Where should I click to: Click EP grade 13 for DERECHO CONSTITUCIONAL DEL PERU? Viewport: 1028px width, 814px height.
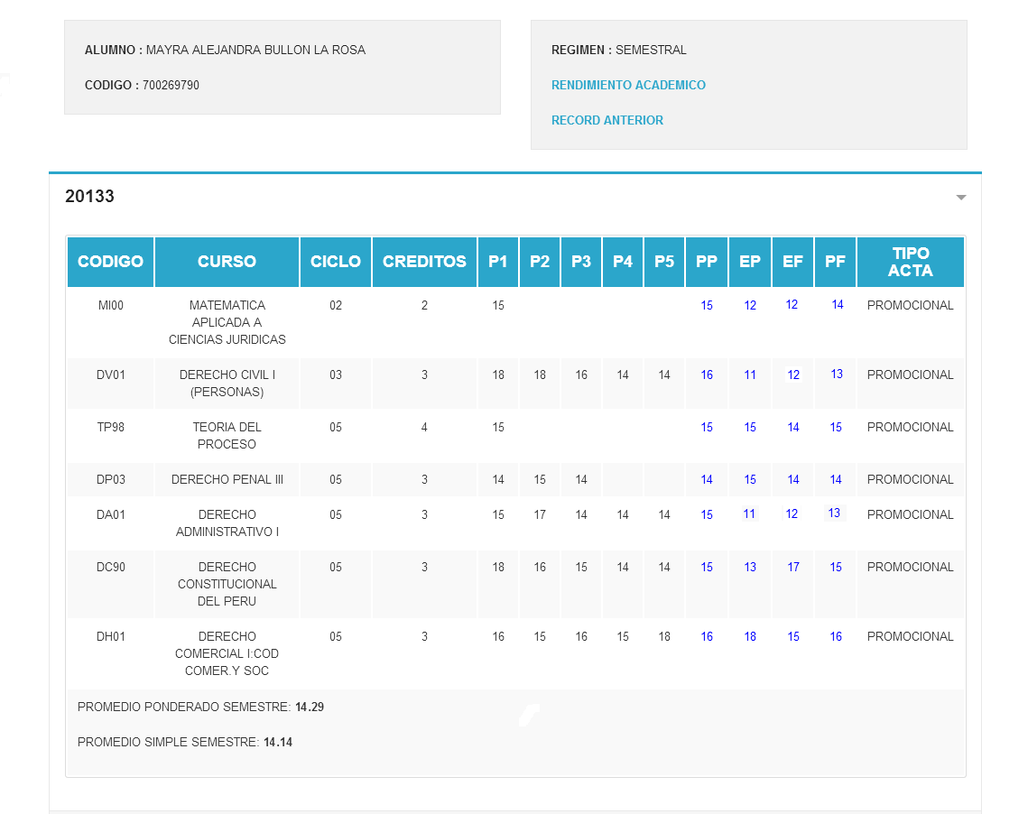pyautogui.click(x=749, y=567)
